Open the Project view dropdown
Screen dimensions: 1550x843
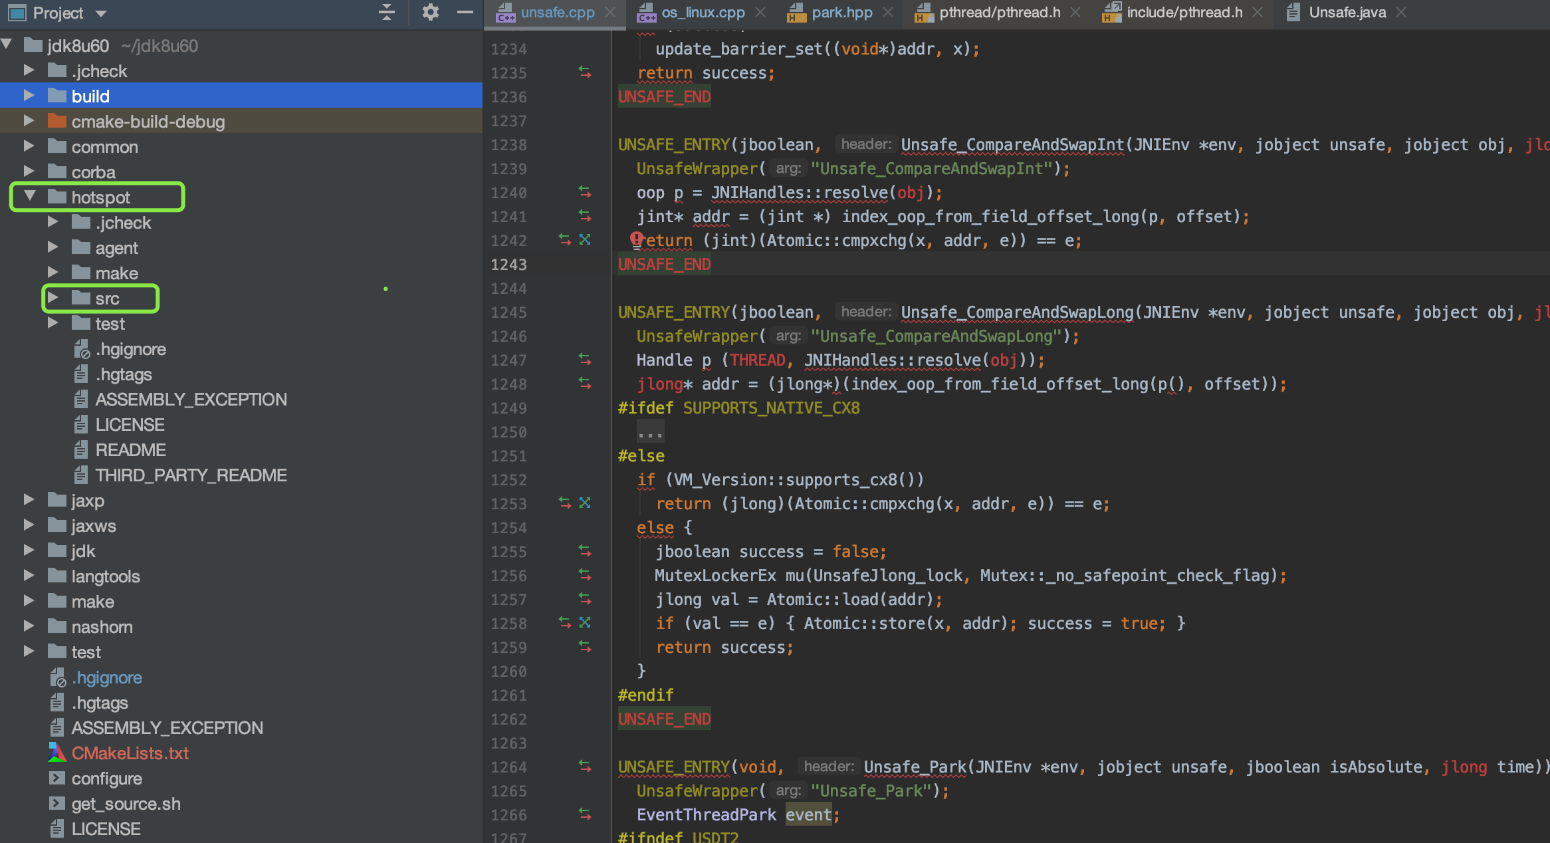click(x=101, y=13)
